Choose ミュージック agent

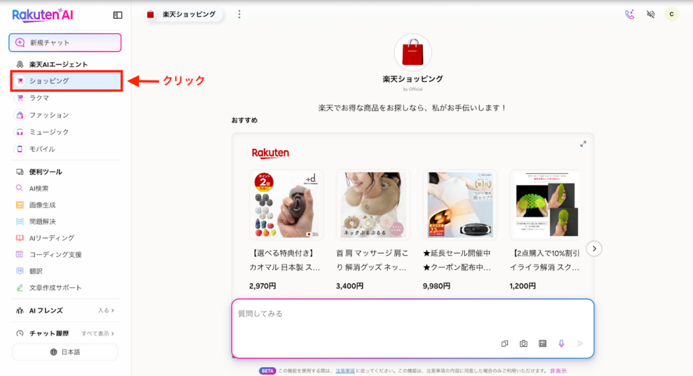(49, 132)
